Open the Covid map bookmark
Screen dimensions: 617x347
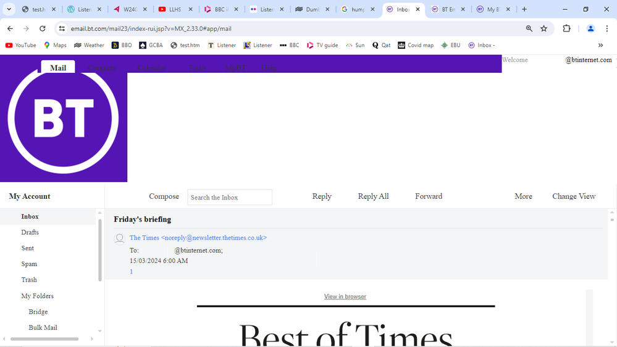[416, 45]
